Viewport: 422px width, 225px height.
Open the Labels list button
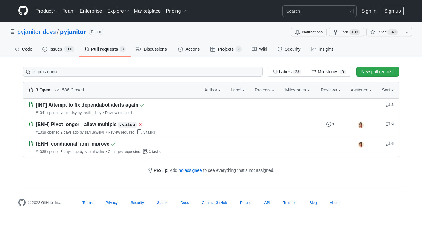click(287, 72)
